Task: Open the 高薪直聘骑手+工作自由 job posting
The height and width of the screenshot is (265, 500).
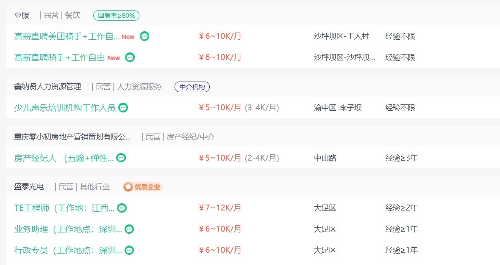Action: click(x=60, y=57)
